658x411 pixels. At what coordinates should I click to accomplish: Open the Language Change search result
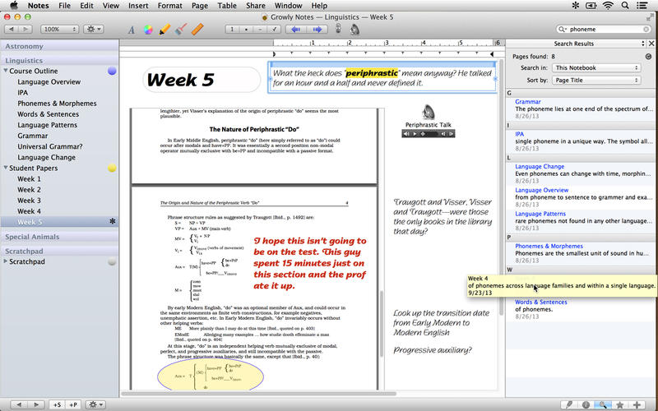pos(540,167)
